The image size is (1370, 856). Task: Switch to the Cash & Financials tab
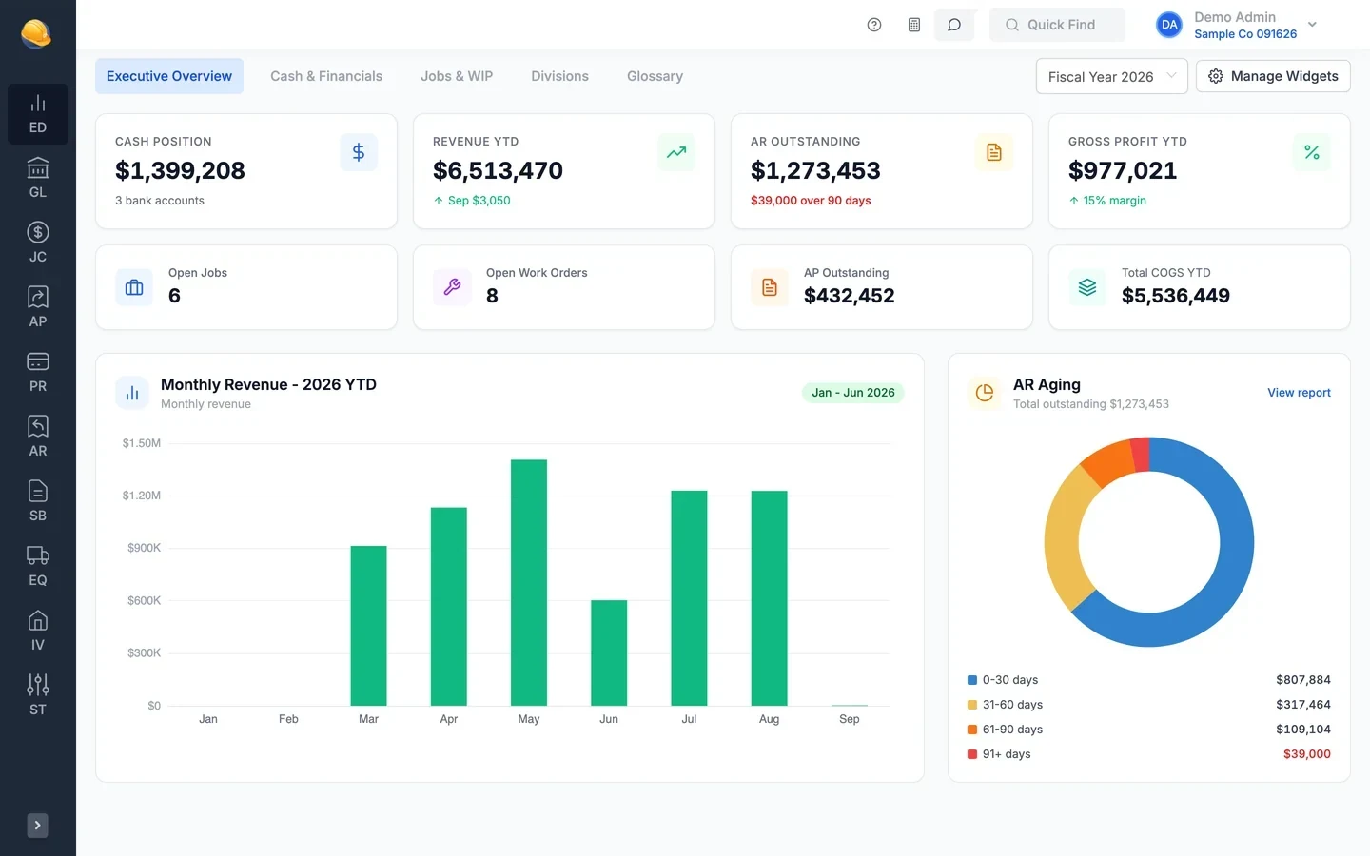tap(326, 76)
